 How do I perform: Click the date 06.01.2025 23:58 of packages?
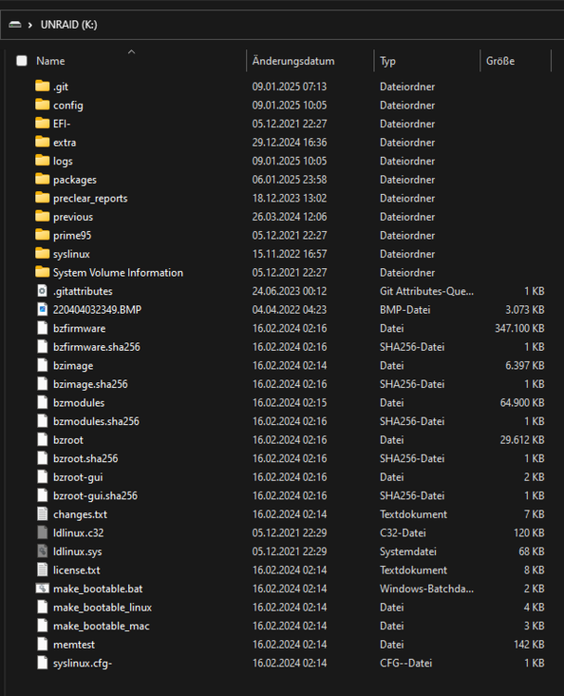(289, 179)
